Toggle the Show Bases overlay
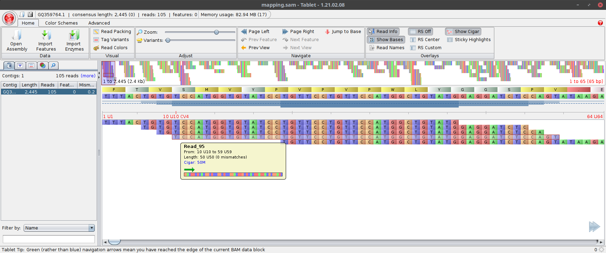 coord(386,39)
